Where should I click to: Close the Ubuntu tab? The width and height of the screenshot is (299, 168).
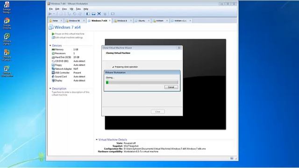(x=149, y=21)
